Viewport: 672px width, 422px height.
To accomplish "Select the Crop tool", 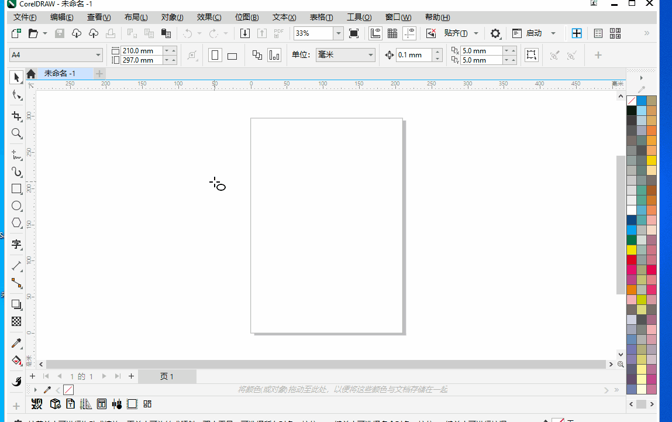I will (16, 116).
